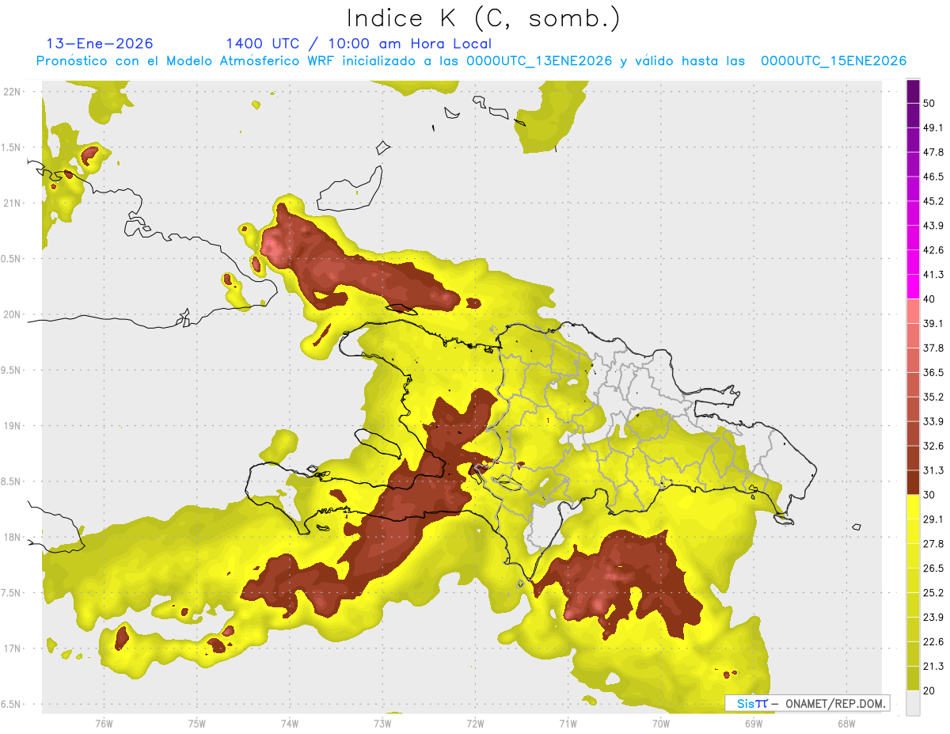
Task: Click the "71W" longitude axis label
Action: click(568, 724)
